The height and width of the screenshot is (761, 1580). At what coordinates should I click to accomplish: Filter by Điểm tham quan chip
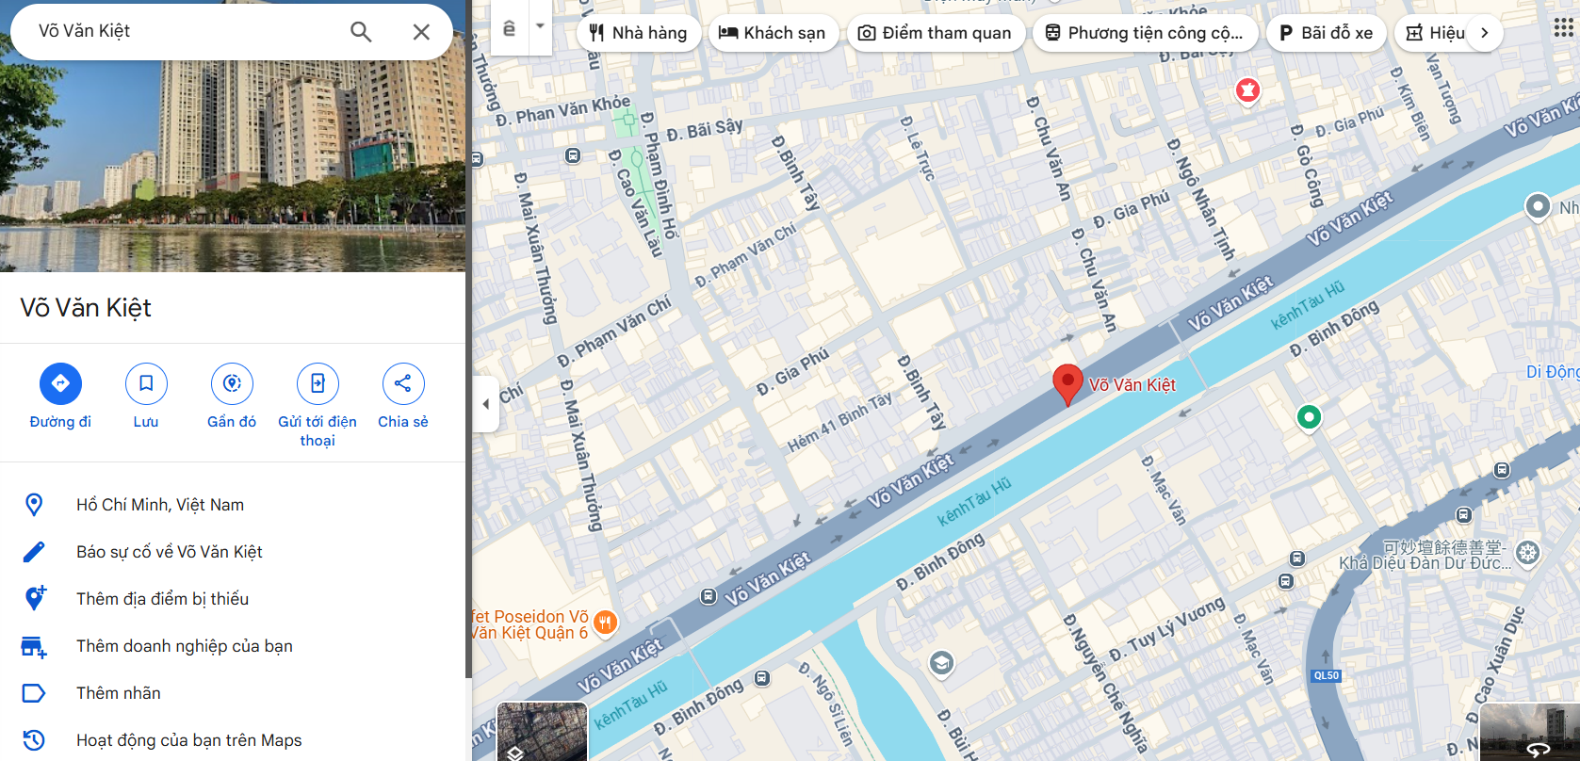(x=936, y=33)
